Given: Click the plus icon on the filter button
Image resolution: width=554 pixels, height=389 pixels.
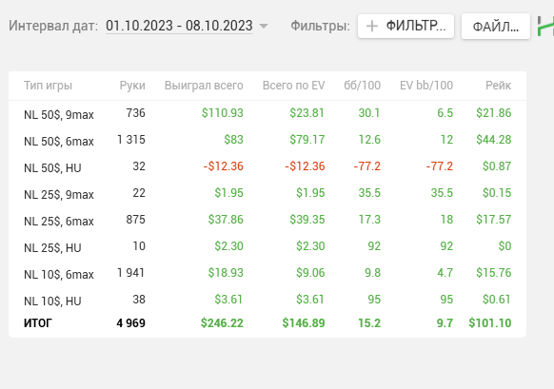Looking at the screenshot, I should [371, 26].
